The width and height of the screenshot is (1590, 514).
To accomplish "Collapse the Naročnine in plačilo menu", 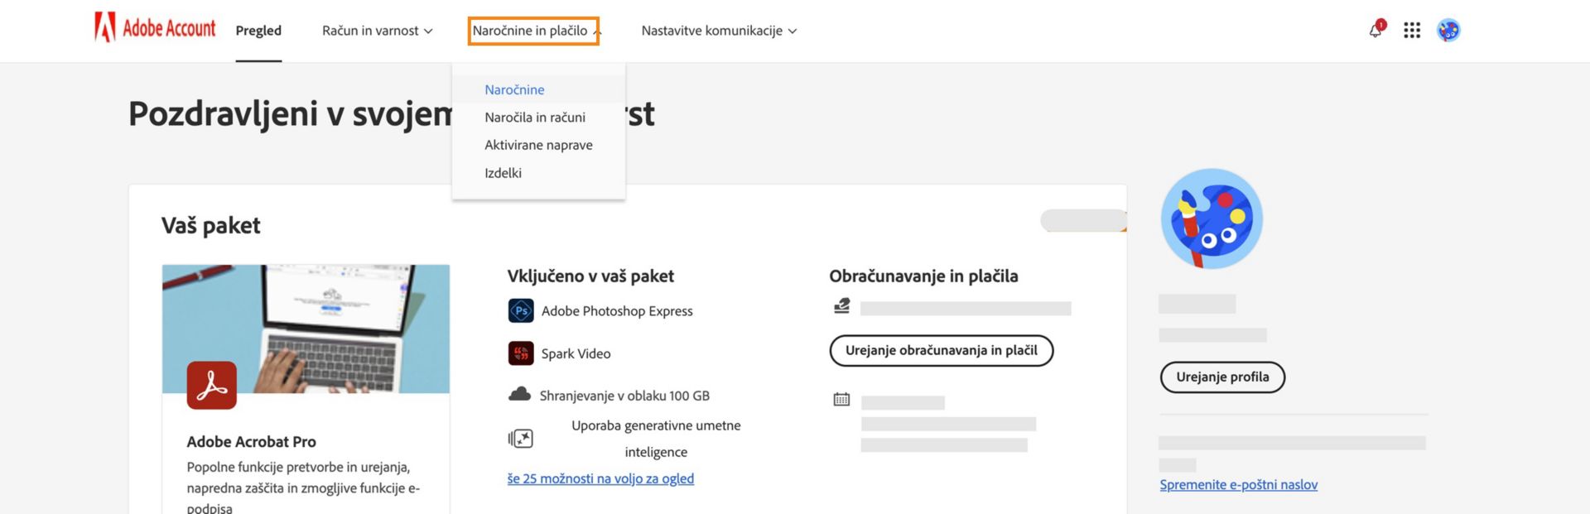I will pyautogui.click(x=533, y=31).
